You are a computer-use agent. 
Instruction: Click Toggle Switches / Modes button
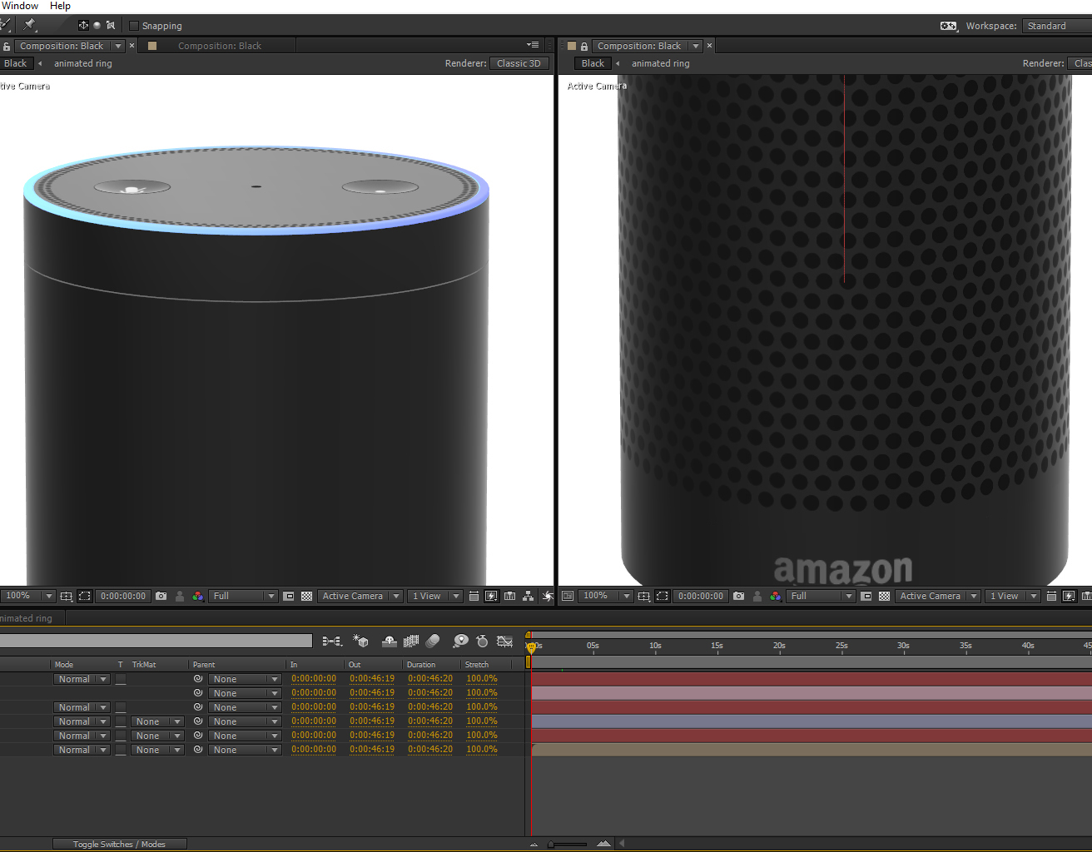[x=119, y=845]
